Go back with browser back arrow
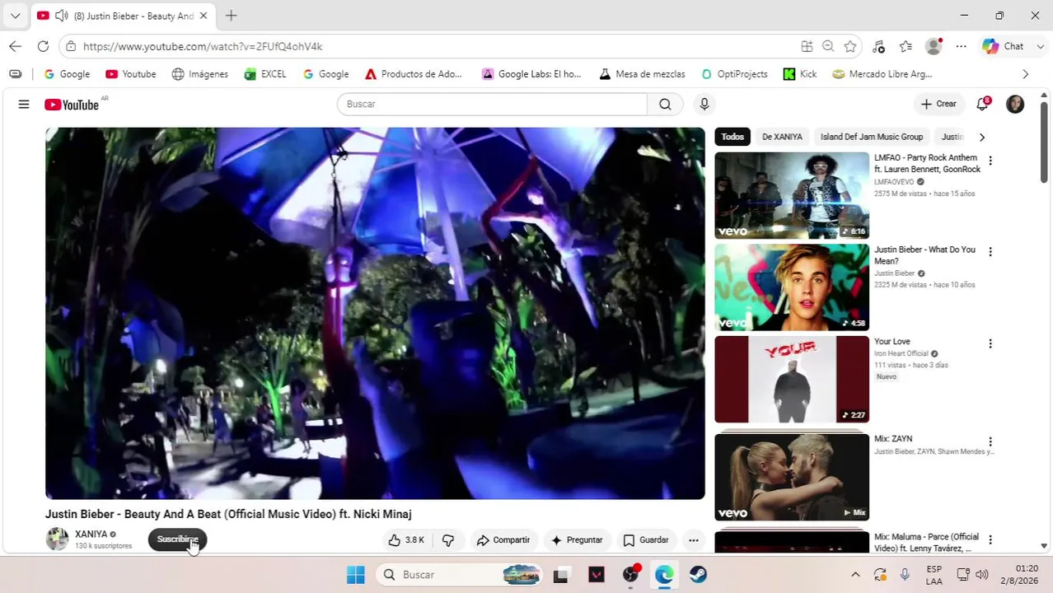Image resolution: width=1053 pixels, height=593 pixels. coord(15,47)
